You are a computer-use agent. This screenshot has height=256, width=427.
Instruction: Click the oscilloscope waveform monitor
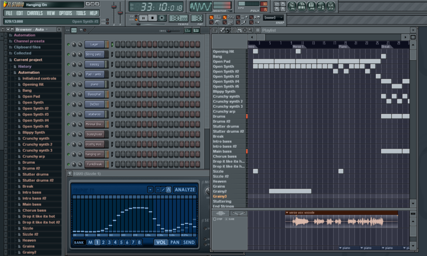[201, 6]
